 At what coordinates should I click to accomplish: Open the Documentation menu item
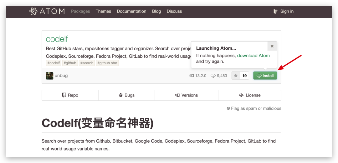[131, 11]
